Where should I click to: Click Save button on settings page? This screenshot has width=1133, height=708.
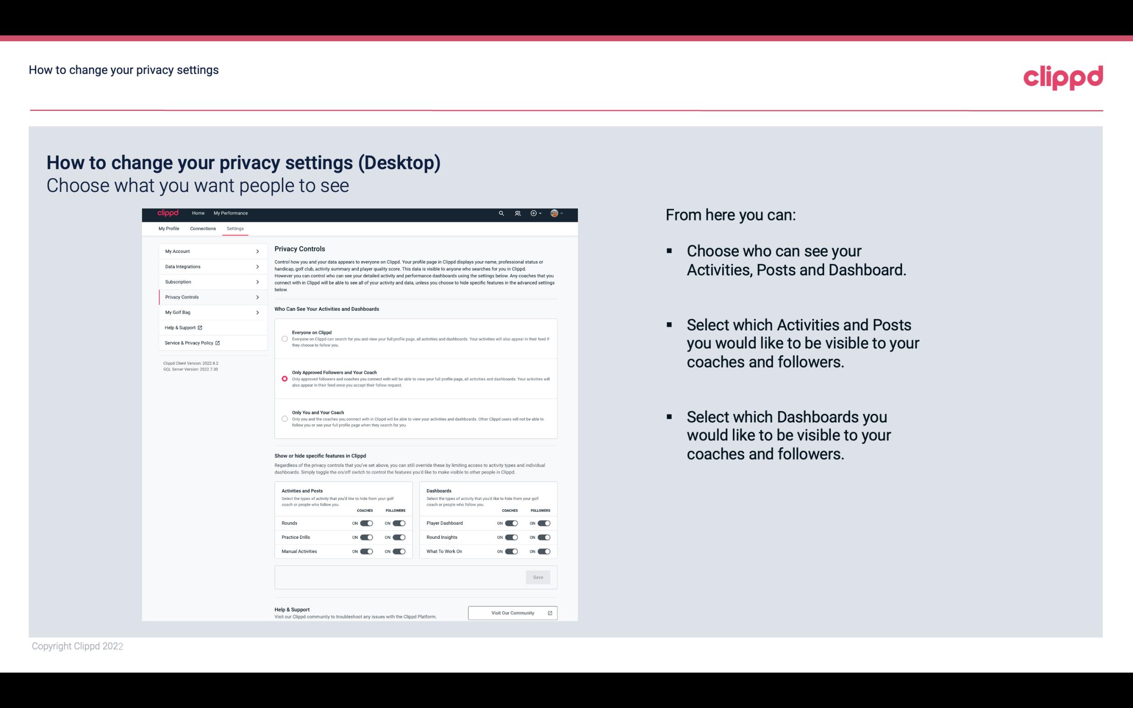(538, 576)
